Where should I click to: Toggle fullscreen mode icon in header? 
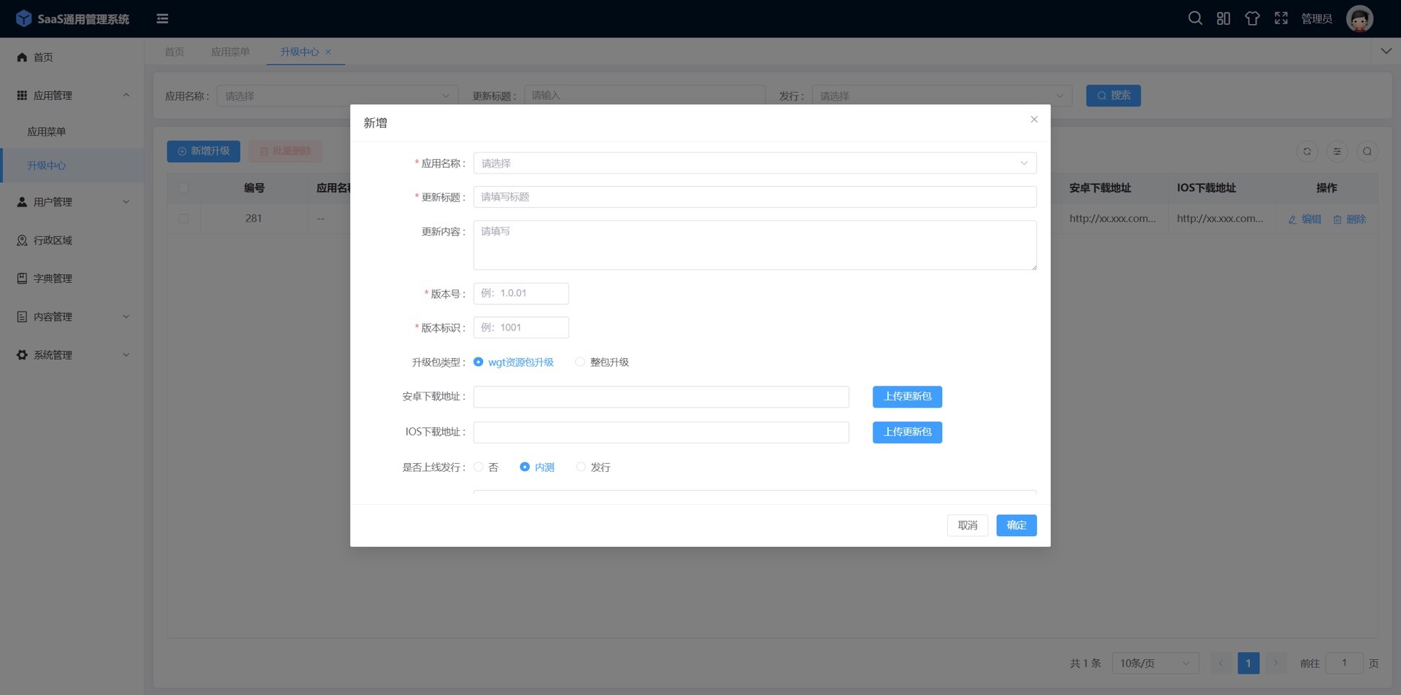pos(1281,18)
